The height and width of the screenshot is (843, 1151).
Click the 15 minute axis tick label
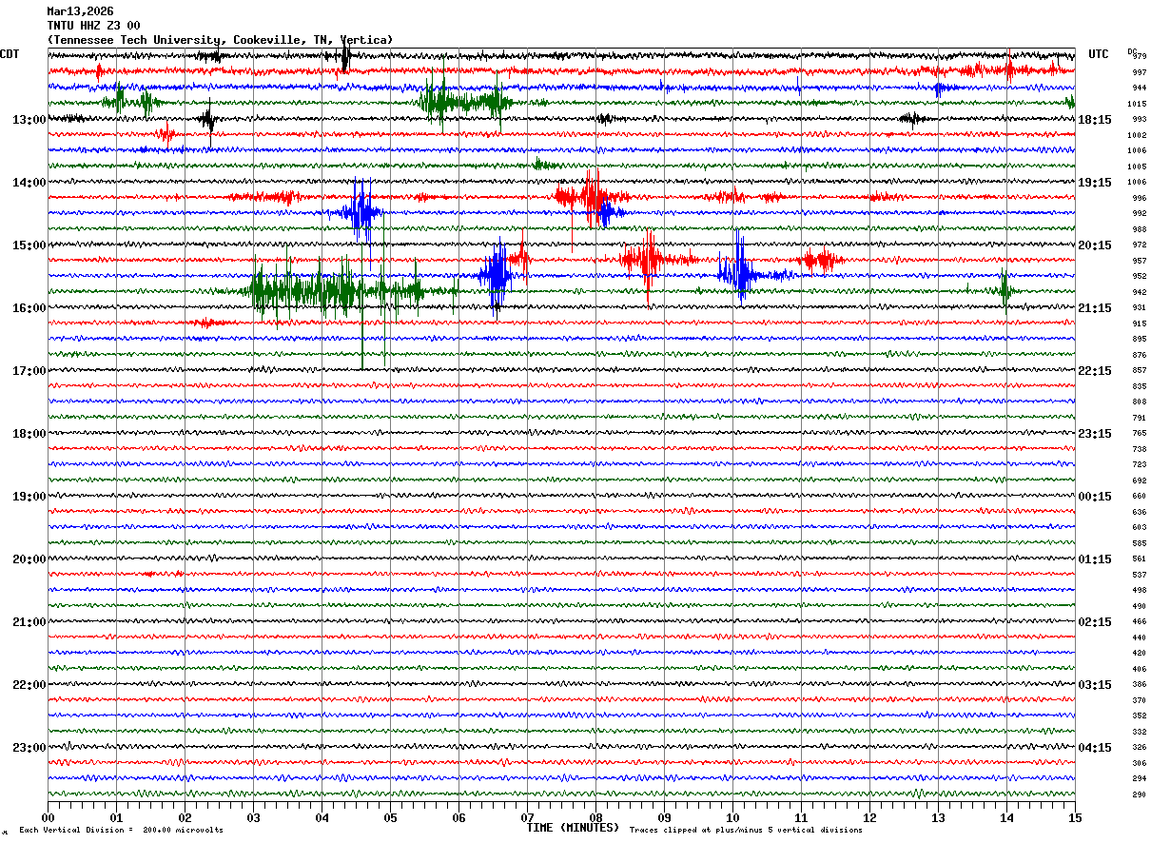point(1074,818)
